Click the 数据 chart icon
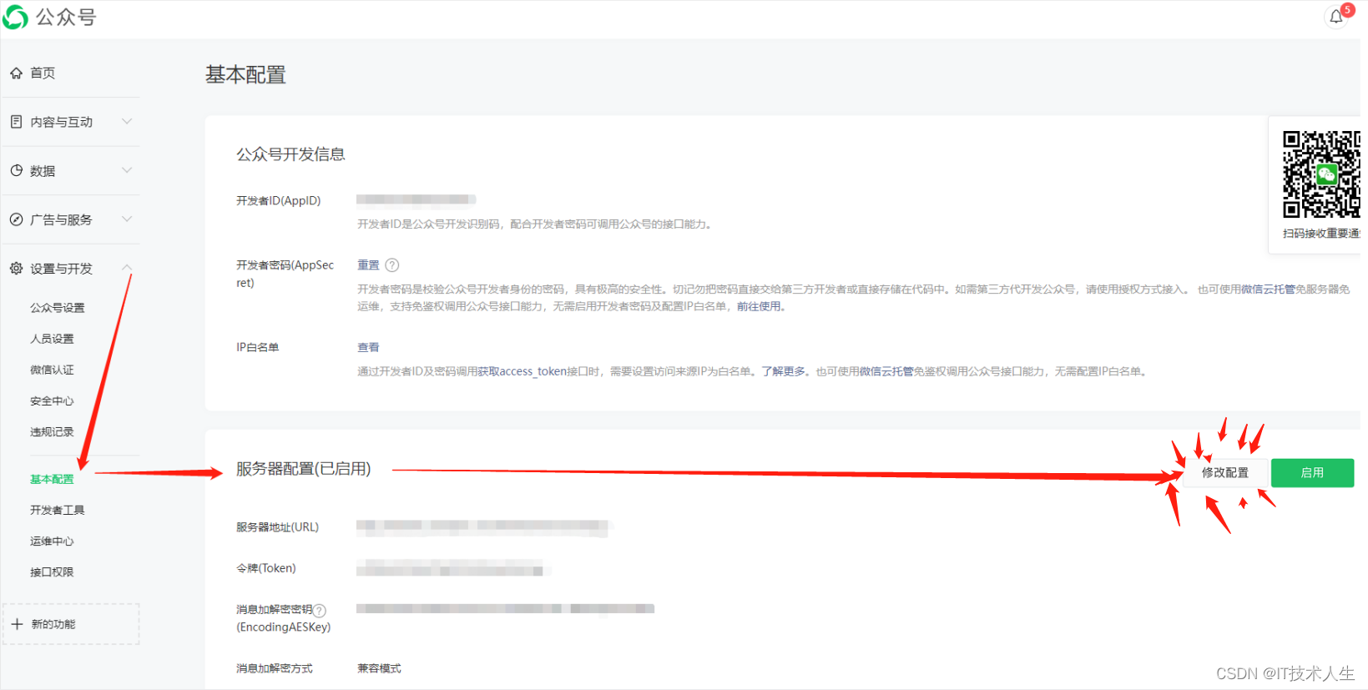Viewport: 1368px width, 690px height. click(x=16, y=170)
